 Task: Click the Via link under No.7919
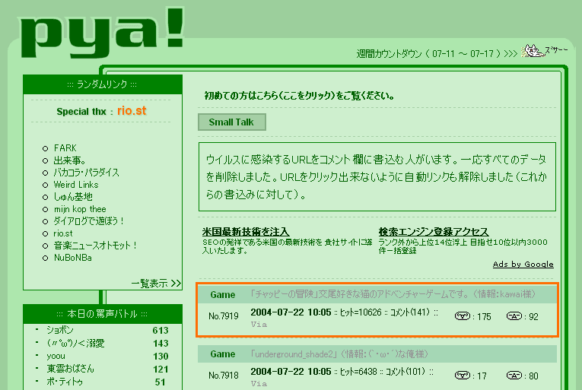259,324
